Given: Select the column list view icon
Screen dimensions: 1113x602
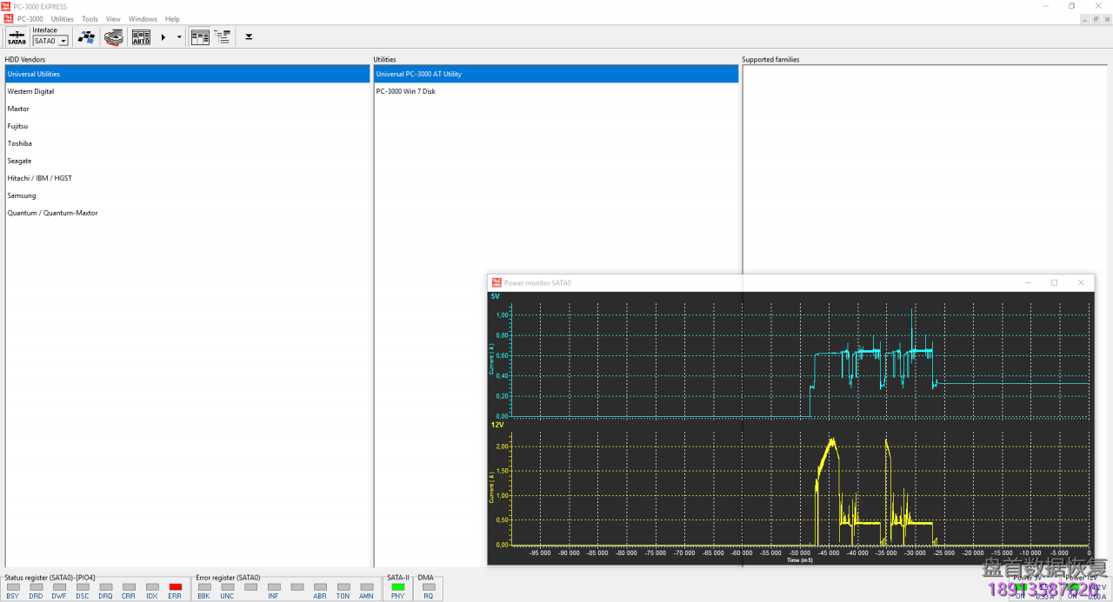Looking at the screenshot, I should point(200,37).
